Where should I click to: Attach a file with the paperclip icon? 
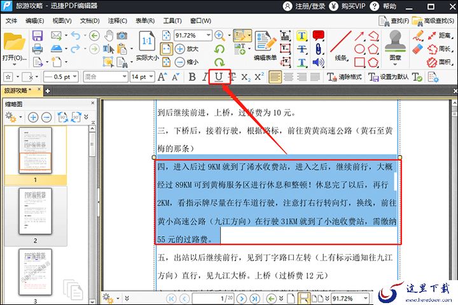pos(318,49)
